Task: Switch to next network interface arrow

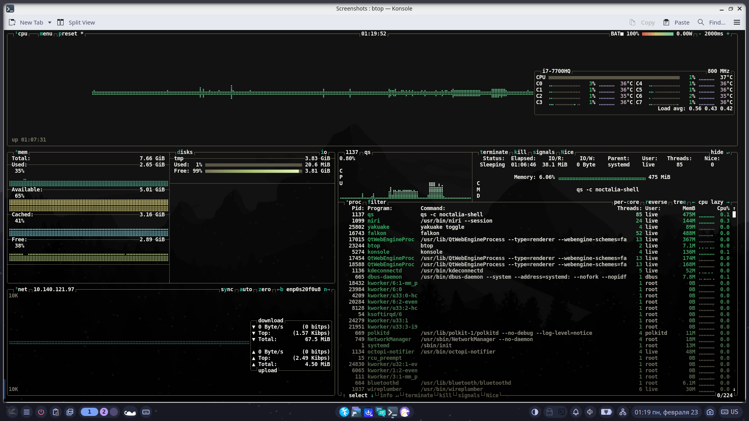Action: coord(327,289)
